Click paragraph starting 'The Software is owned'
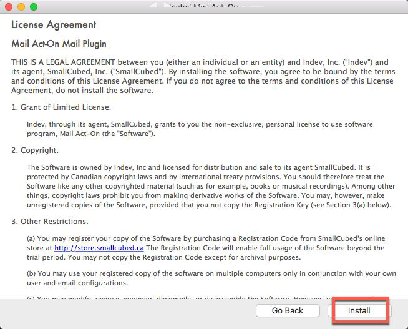This screenshot has width=408, height=329. 211,186
